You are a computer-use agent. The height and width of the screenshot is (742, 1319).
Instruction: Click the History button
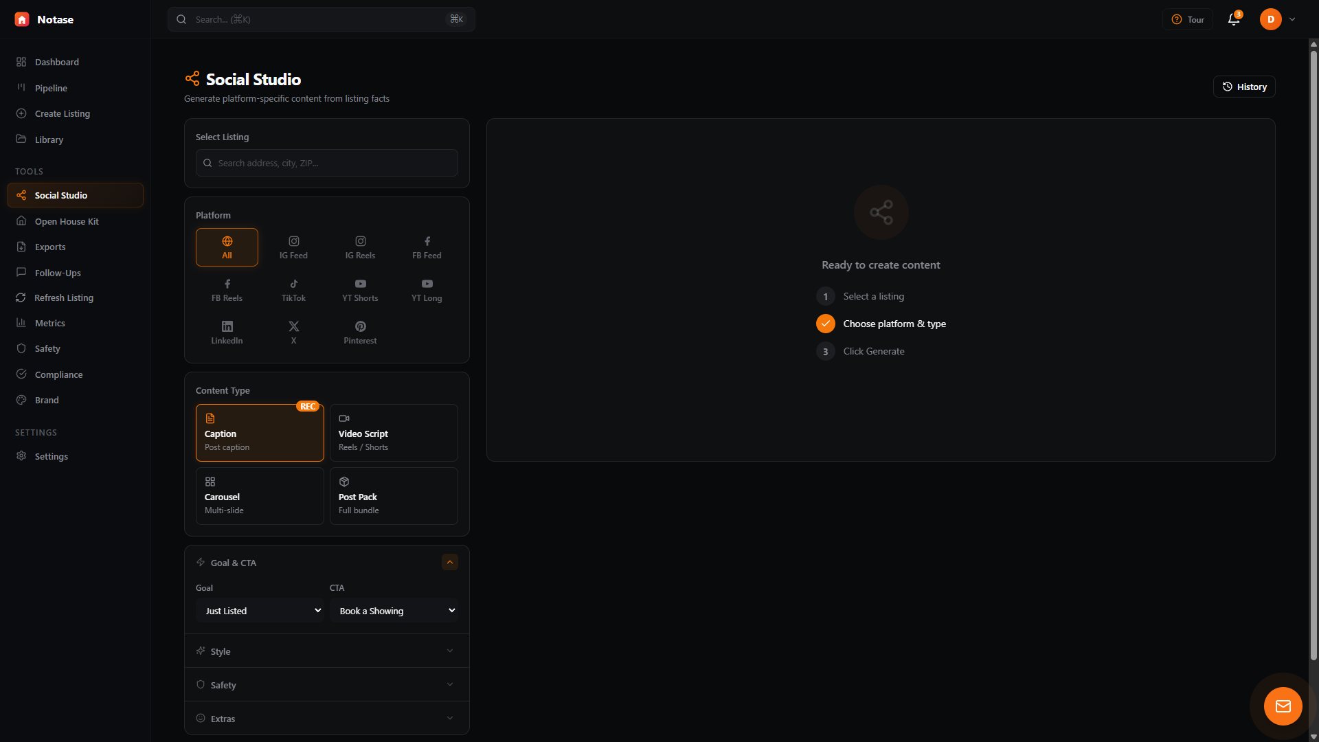[x=1244, y=87]
